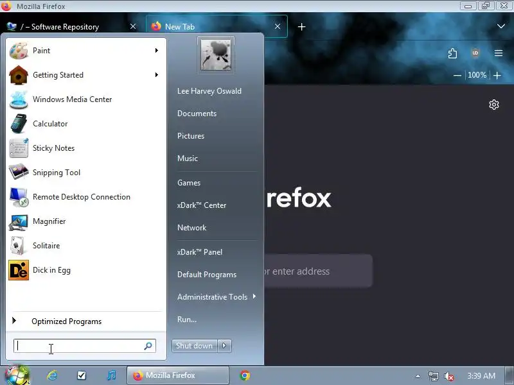Click the muted volume tray icon

(448, 377)
